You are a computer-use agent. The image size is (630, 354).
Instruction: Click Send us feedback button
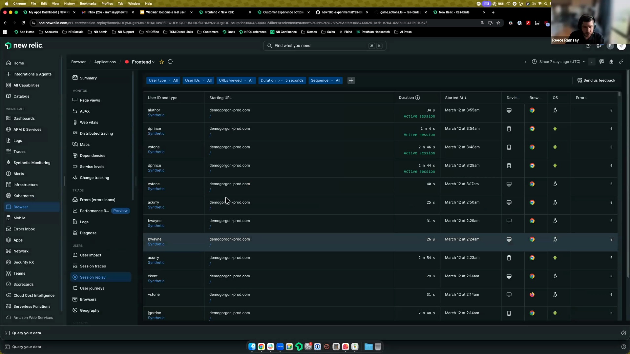click(x=596, y=81)
